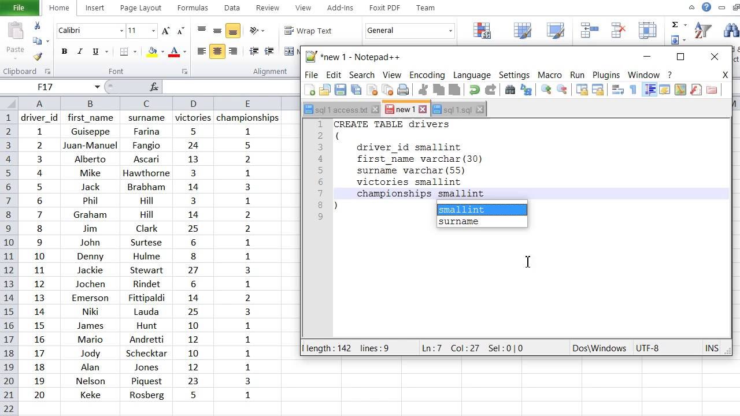The width and height of the screenshot is (740, 416).
Task: Click the Excel Help question mark icon
Action: click(706, 8)
